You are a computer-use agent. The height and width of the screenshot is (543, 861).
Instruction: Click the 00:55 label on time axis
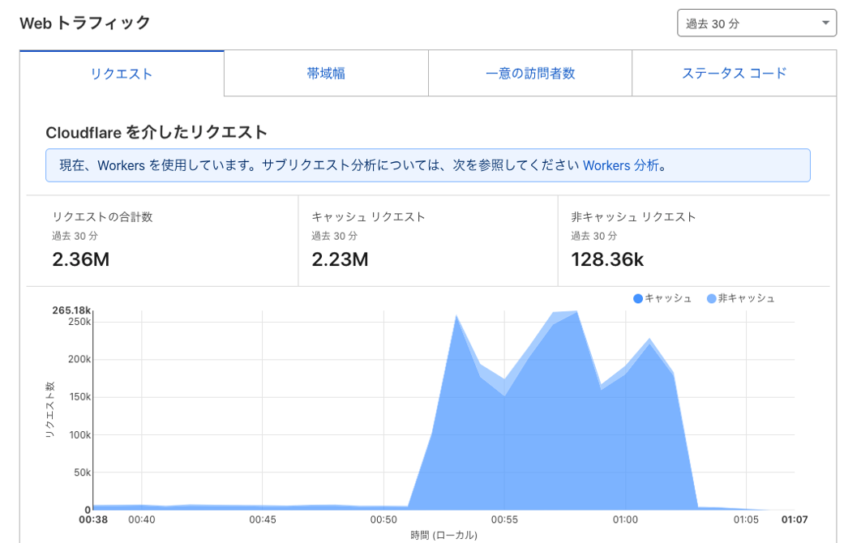coord(504,519)
